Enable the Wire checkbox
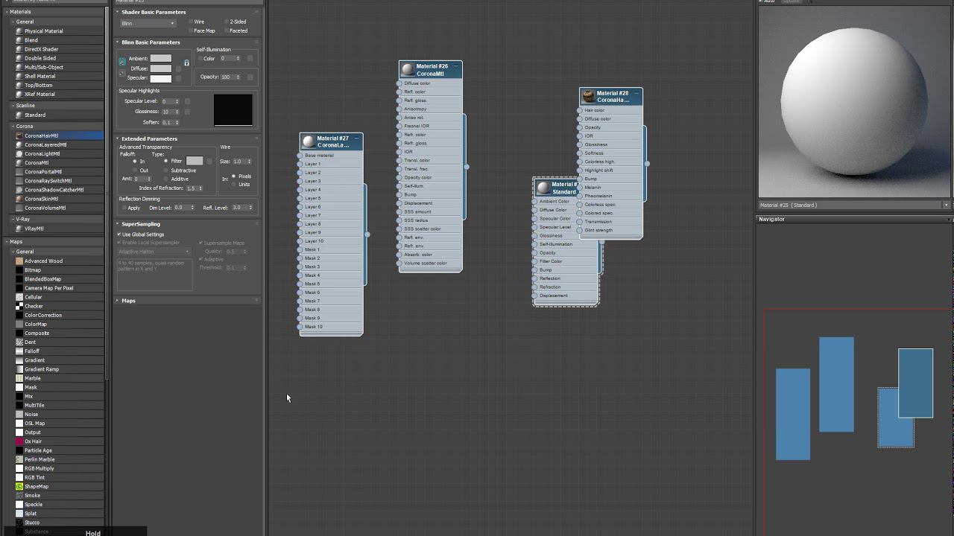This screenshot has height=536, width=954. tap(191, 22)
